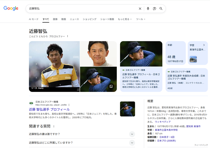Open the ツール dropdown menu
The height and width of the screenshot is (148, 210).
click(140, 19)
